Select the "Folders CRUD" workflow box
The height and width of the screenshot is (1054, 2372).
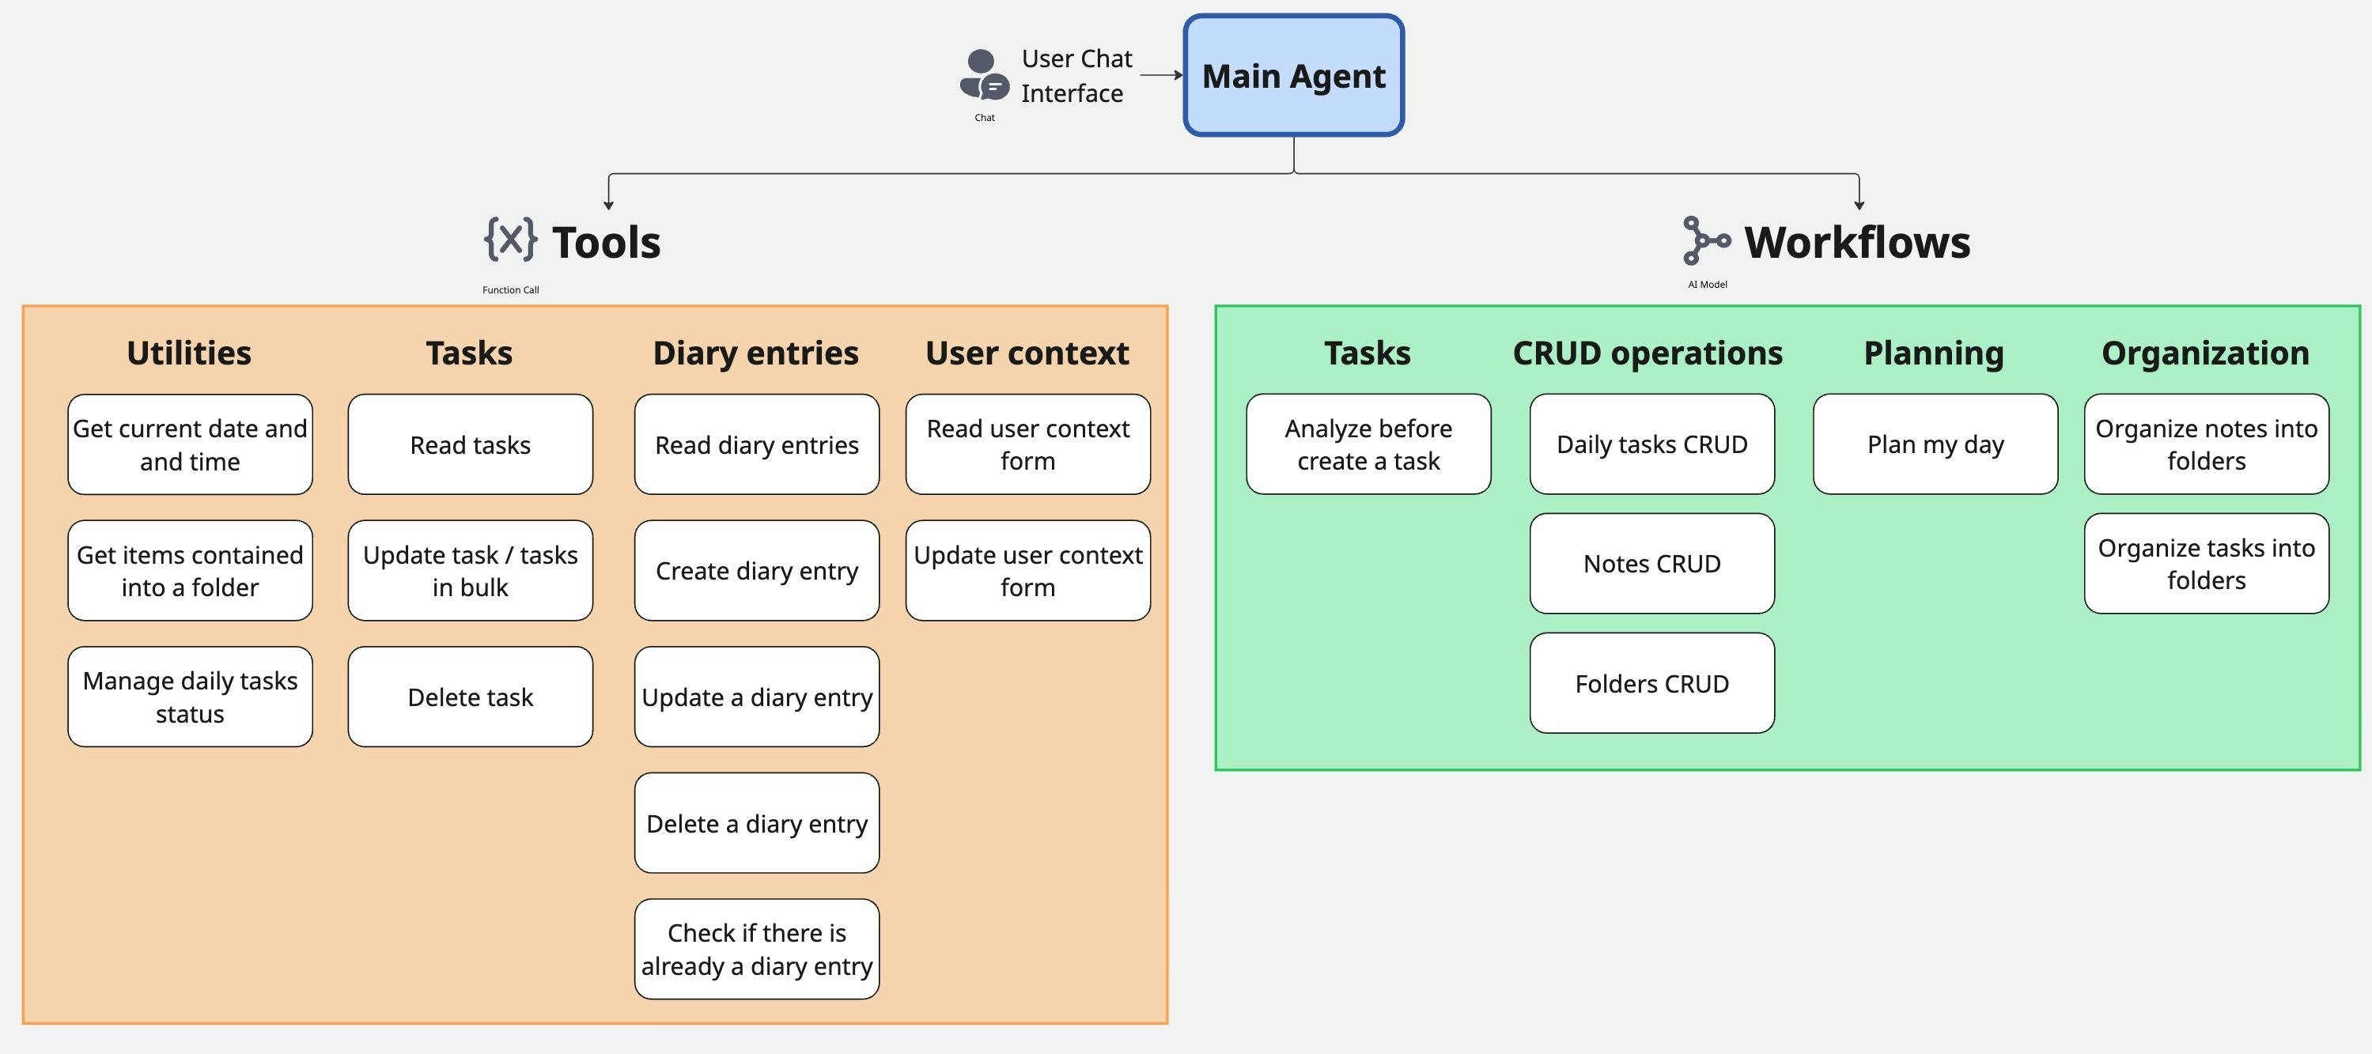point(1652,683)
